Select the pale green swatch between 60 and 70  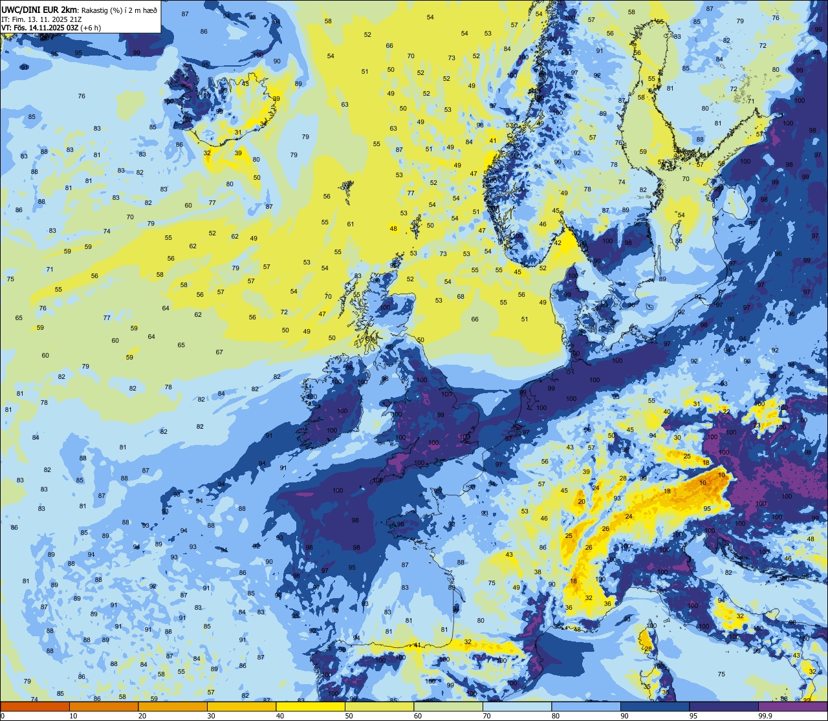448,706
